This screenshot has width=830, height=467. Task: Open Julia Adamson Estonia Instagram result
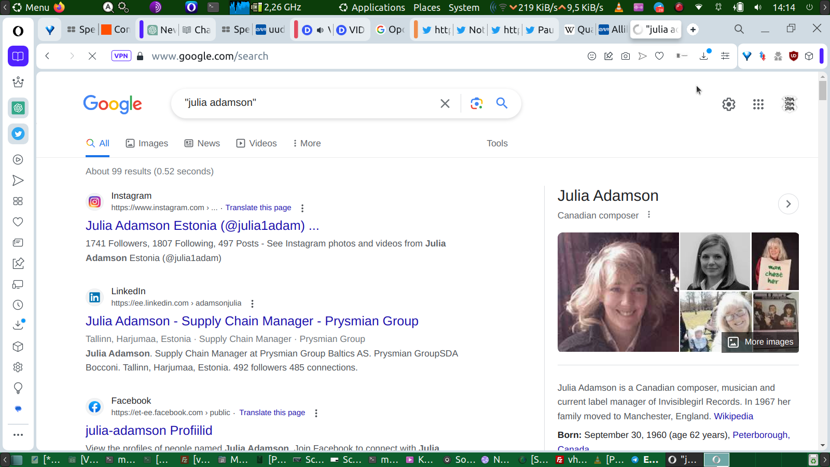click(x=202, y=226)
